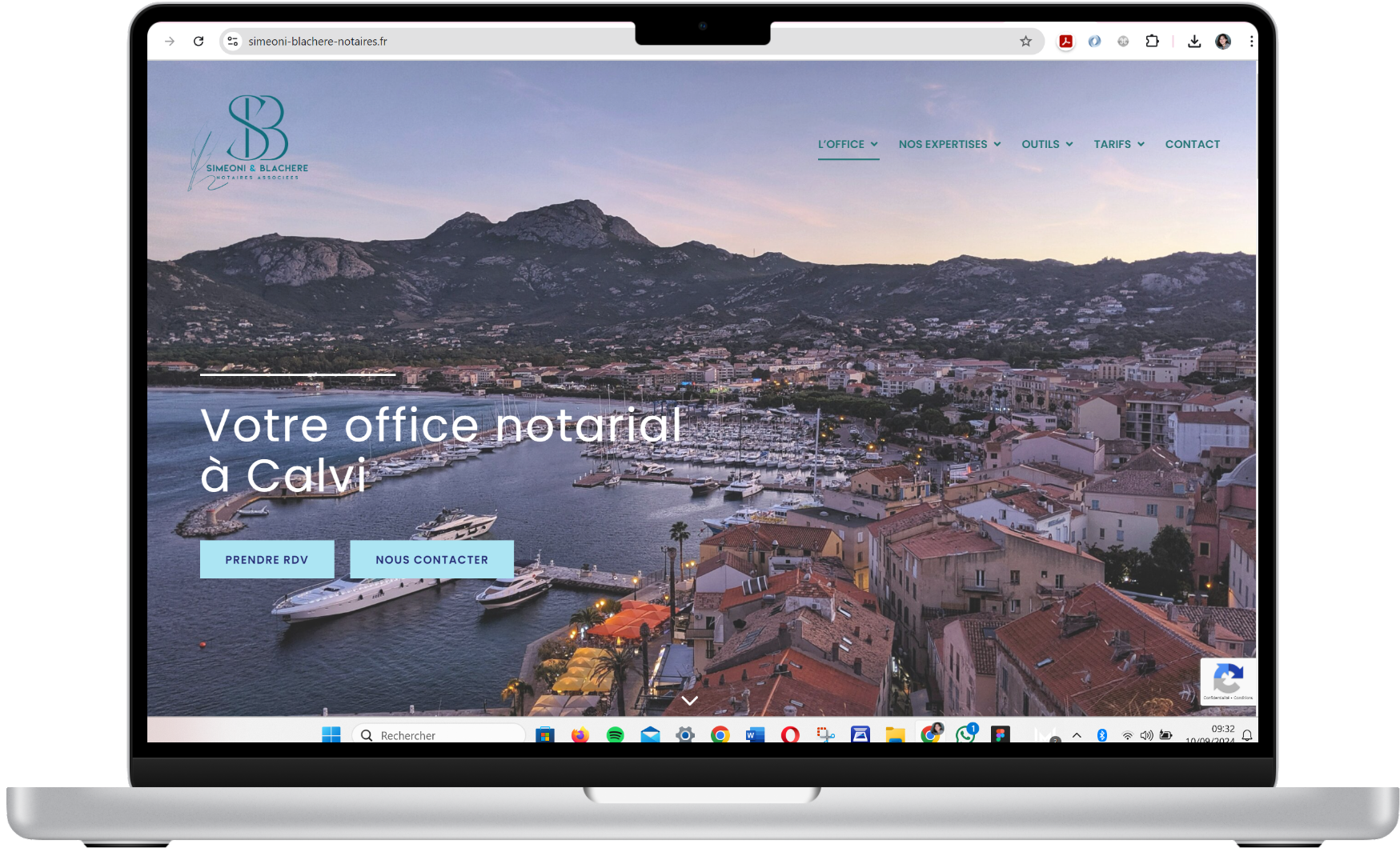Click the 'Votre office notarial à Calvi' heading
The width and height of the screenshot is (1400, 852).
[x=441, y=450]
